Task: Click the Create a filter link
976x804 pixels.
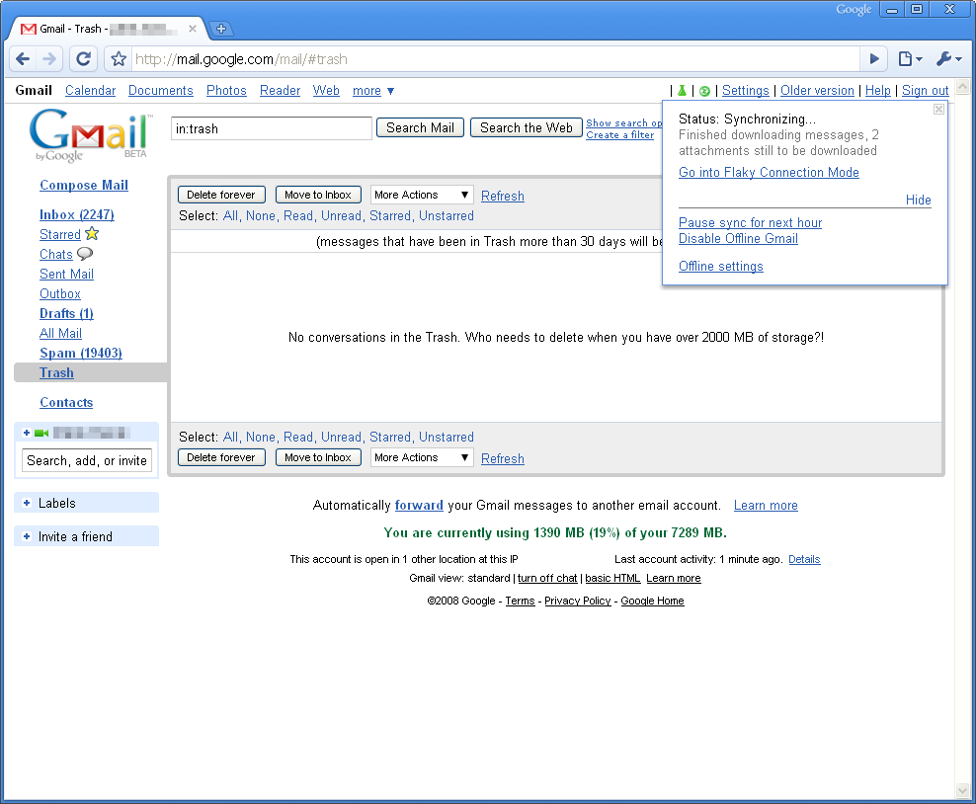Action: tap(620, 135)
